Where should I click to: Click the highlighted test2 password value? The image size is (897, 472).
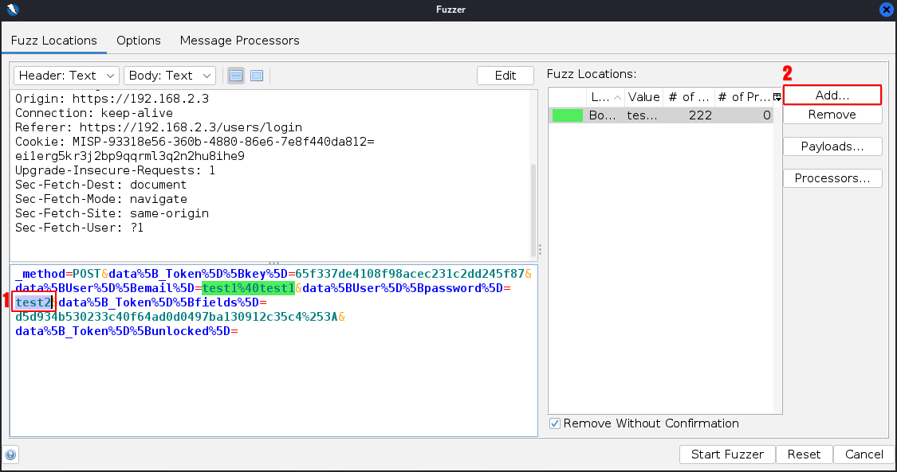(x=33, y=302)
